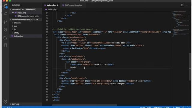Expand the utility folder

[16, 33]
